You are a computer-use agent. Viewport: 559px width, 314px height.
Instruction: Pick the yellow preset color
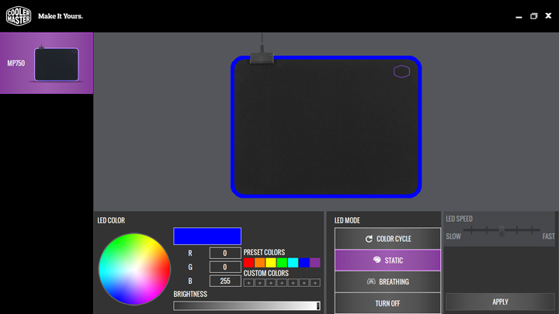tap(270, 263)
